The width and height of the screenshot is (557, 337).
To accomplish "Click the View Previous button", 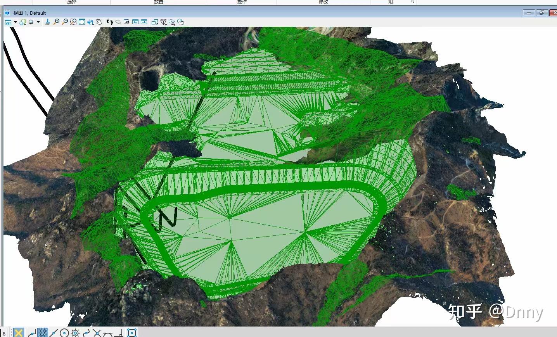I will click(136, 22).
